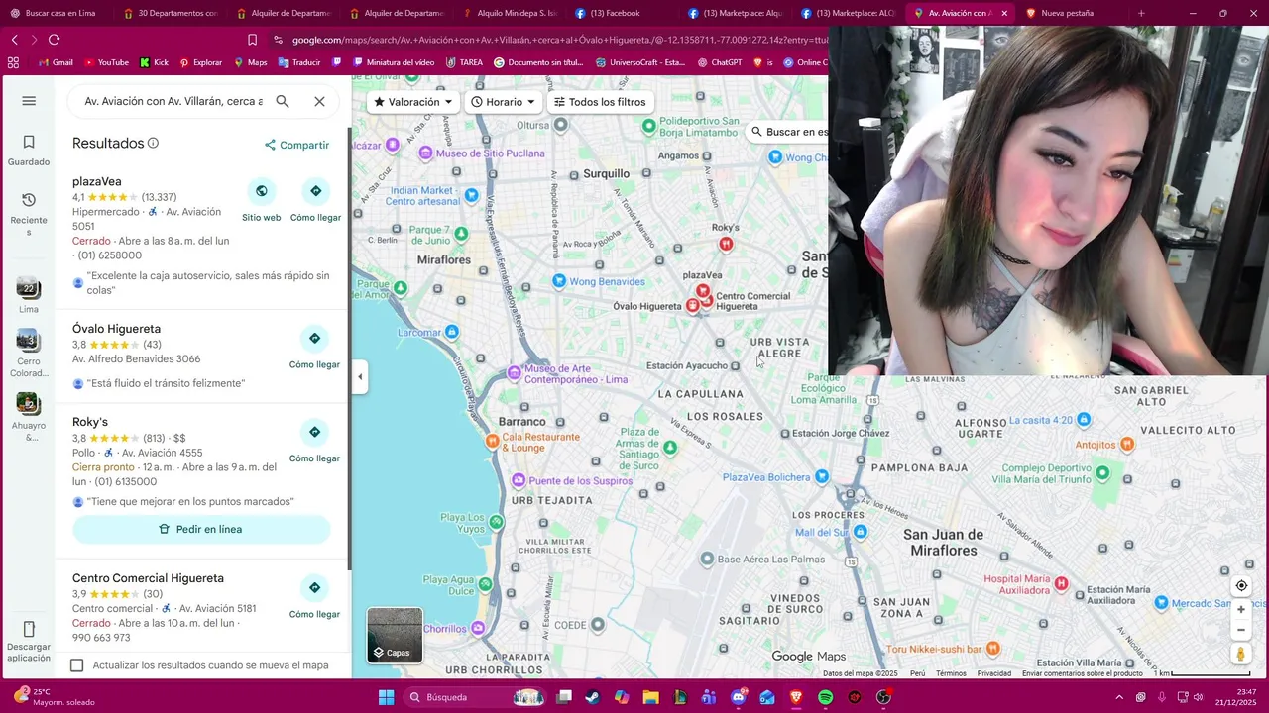Show hidden system tray icons
1269x713 pixels.
click(x=1119, y=697)
